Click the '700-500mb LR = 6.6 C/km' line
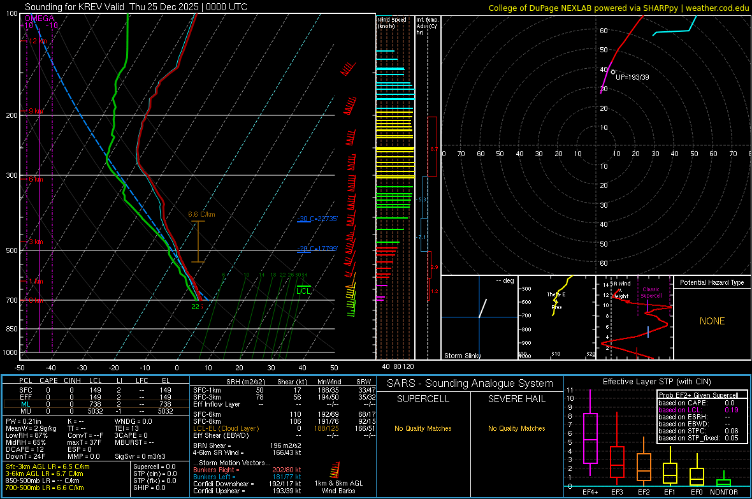The width and height of the screenshot is (752, 499). (x=44, y=488)
